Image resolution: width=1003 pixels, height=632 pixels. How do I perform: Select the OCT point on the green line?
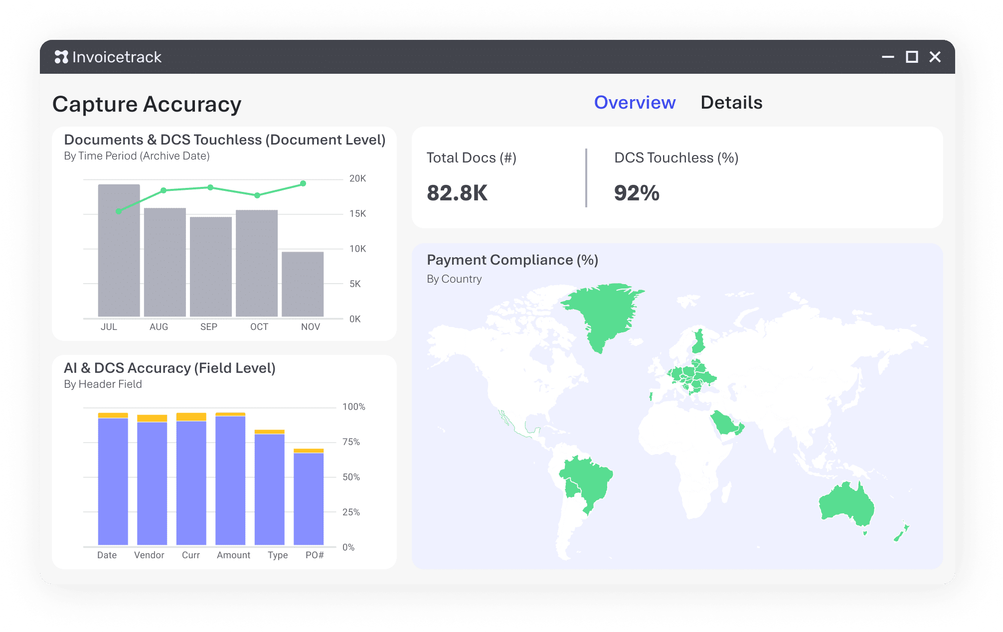click(257, 195)
